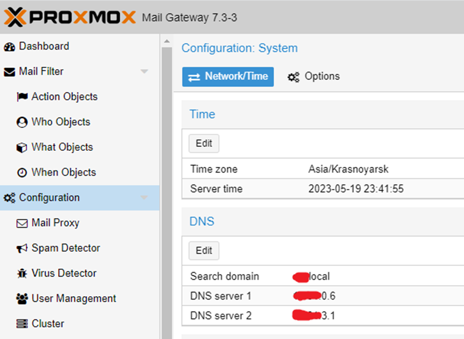Image resolution: width=464 pixels, height=339 pixels.
Task: Click the What Objects cube icon
Action: click(x=22, y=147)
